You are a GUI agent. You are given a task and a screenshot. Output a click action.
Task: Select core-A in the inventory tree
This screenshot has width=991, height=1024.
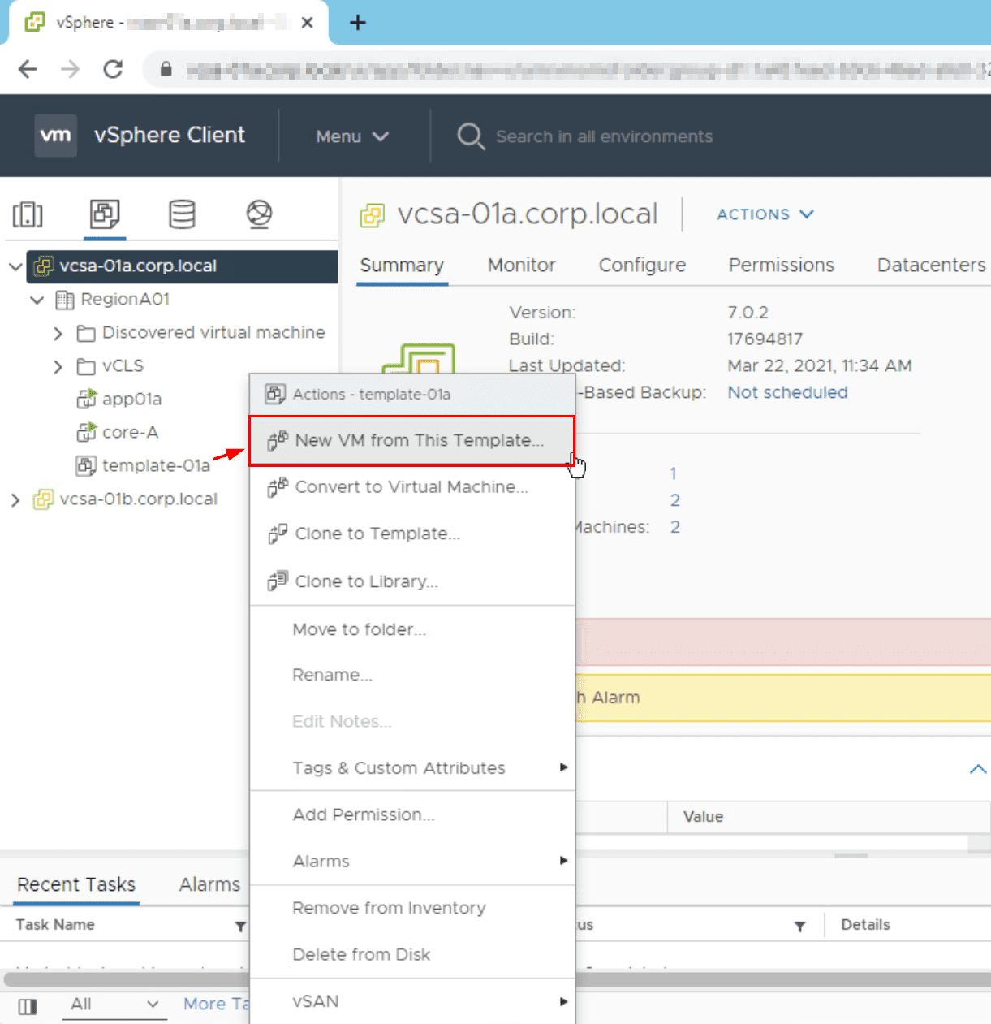130,432
